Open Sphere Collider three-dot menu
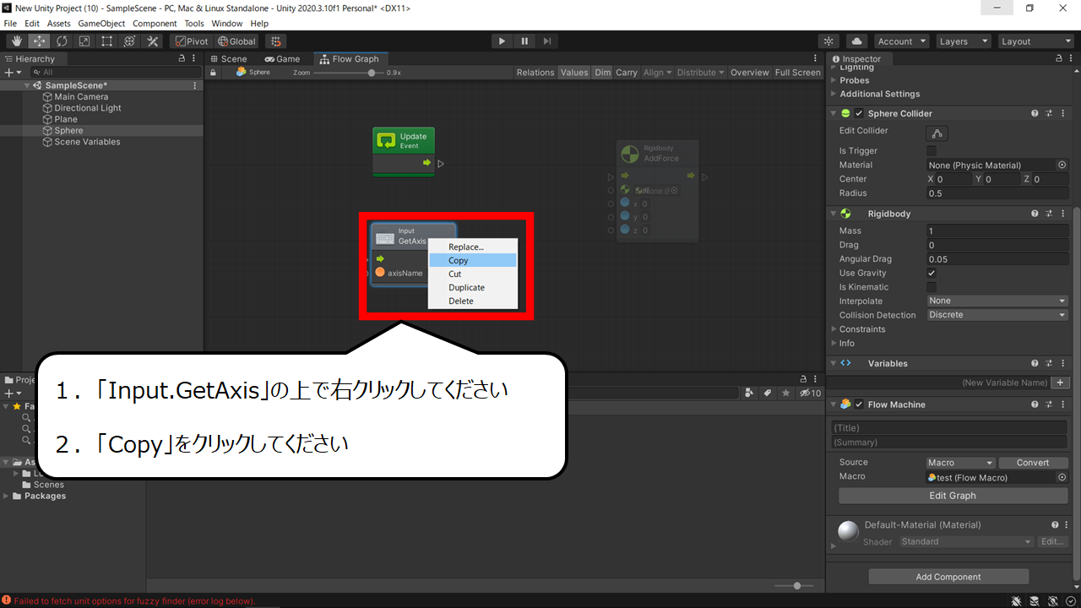 click(x=1063, y=113)
